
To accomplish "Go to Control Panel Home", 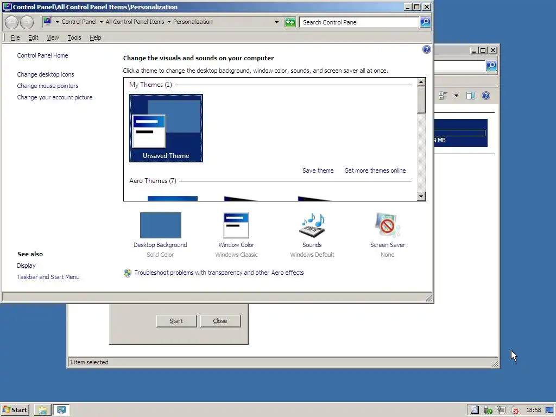I will point(42,55).
